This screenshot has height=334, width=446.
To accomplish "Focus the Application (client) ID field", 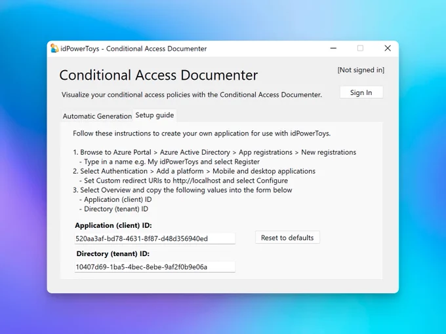I will tap(155, 238).
